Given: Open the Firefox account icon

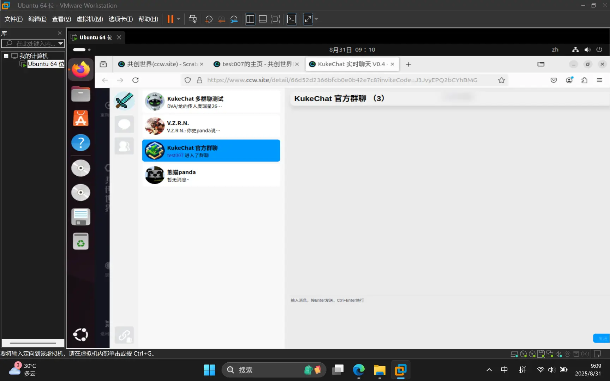Looking at the screenshot, I should coord(569,80).
